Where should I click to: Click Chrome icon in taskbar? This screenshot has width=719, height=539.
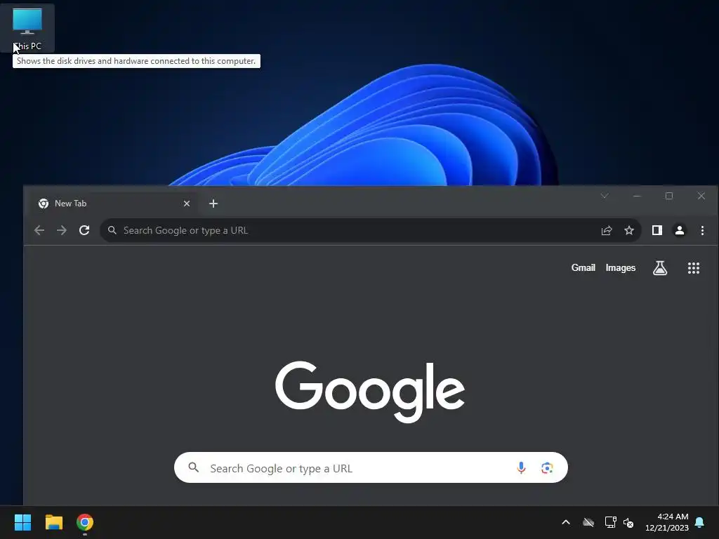[85, 522]
